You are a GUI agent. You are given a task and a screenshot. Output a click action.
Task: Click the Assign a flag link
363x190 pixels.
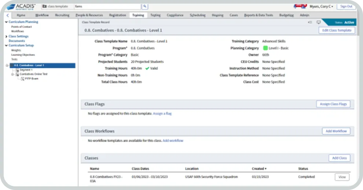[x=162, y=114]
